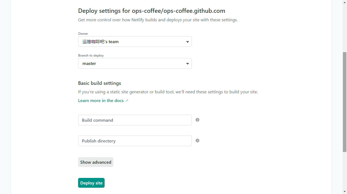Focus the Publish directory input field
The height and width of the screenshot is (194, 347).
[135, 141]
